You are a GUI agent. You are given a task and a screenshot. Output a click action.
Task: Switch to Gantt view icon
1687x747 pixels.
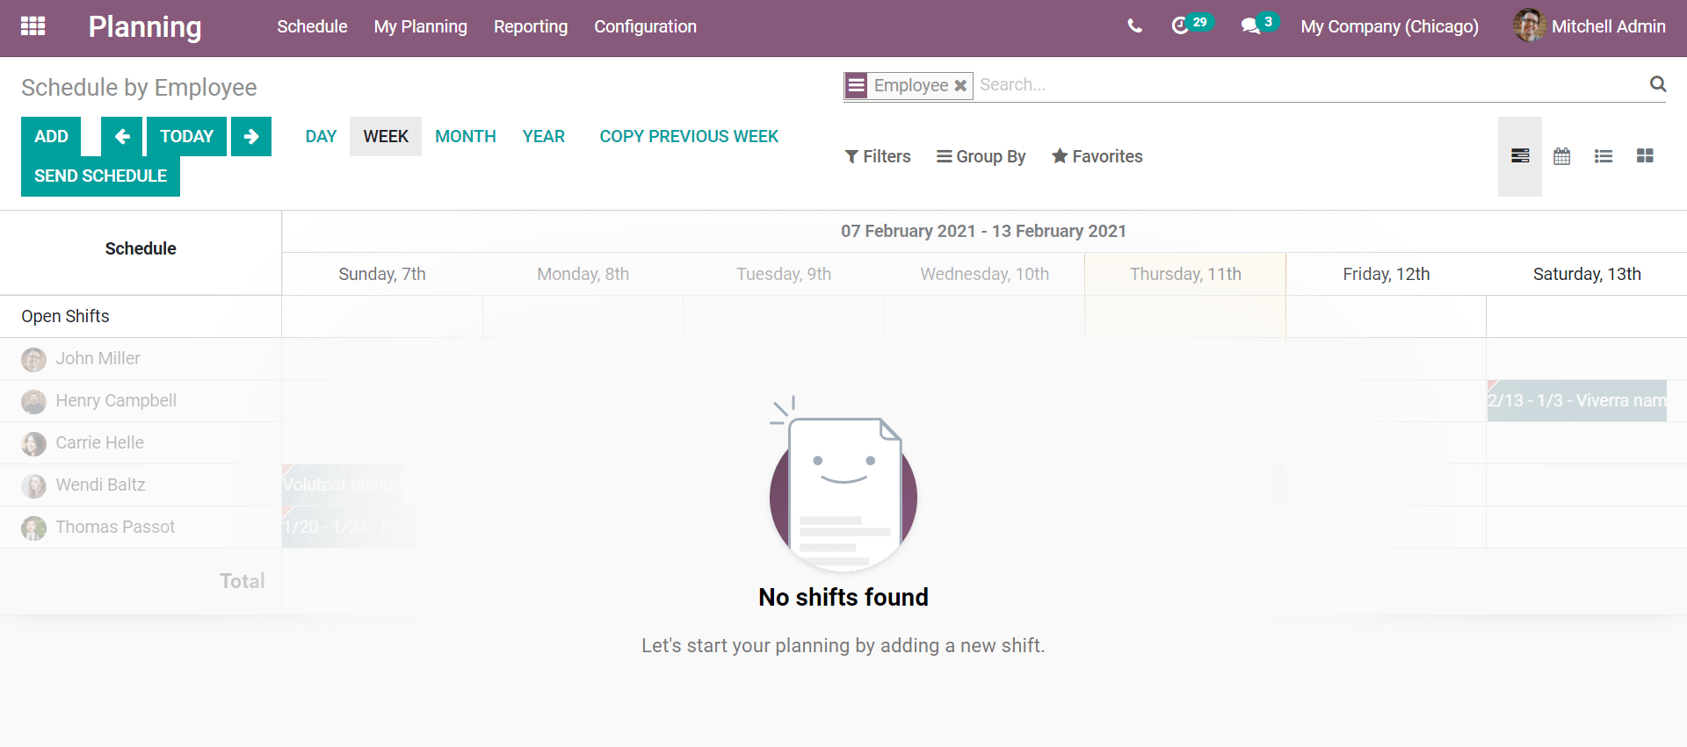pos(1520,156)
